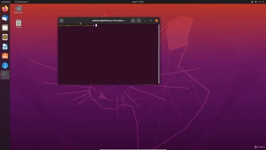266x150 pixels.
Task: Select the Terminal icon in dock
Action: point(5,75)
